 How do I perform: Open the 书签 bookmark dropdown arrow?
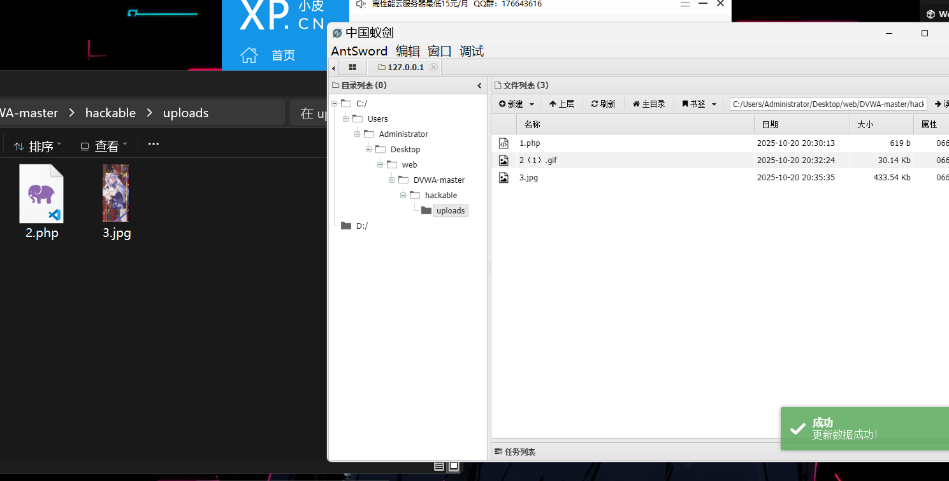(x=714, y=104)
